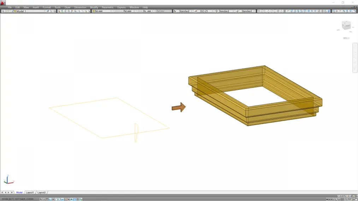The height and width of the screenshot is (201, 358).
Task: Click the coordinates readout in status bar
Action: coord(18,199)
